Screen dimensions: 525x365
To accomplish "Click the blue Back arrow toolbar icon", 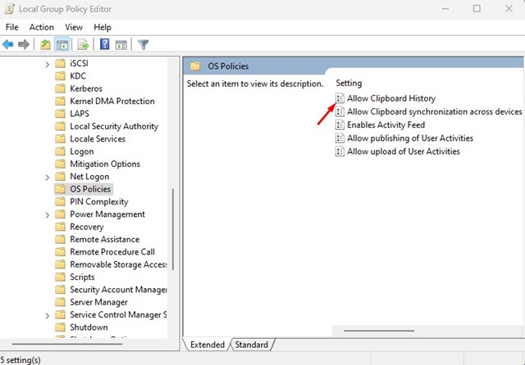I will (7, 44).
